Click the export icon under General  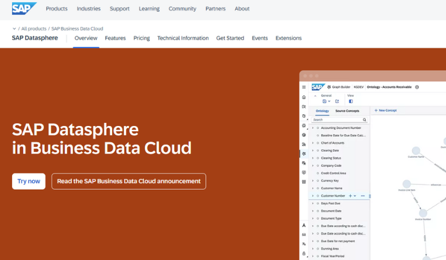[337, 101]
